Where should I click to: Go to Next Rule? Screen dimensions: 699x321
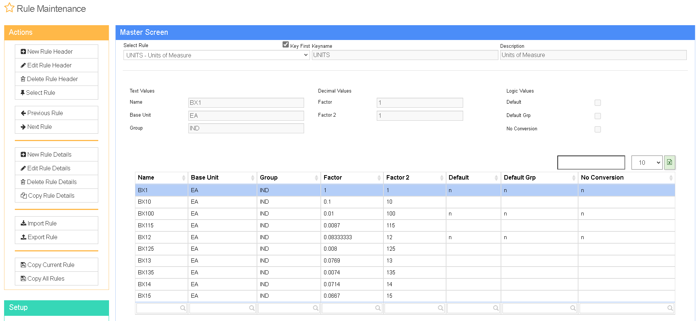click(x=56, y=127)
